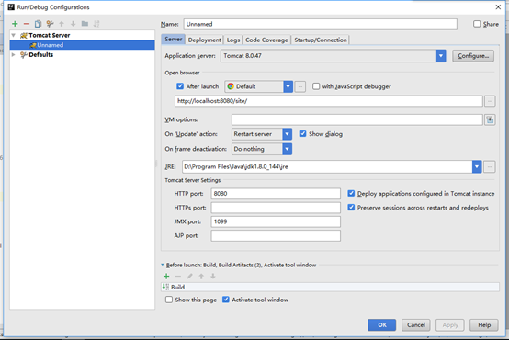Confirm with the OK button
Image resolution: width=509 pixels, height=340 pixels.
pyautogui.click(x=382, y=324)
